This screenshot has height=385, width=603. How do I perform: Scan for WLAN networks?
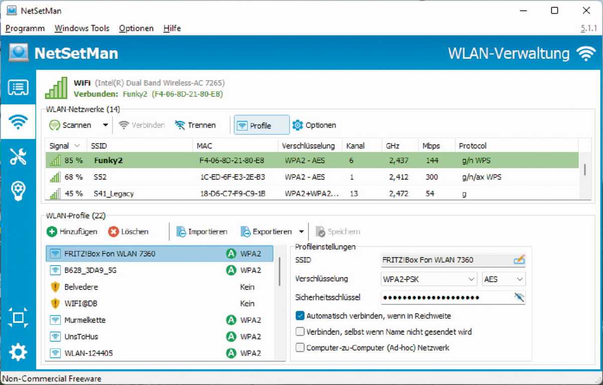(x=70, y=125)
